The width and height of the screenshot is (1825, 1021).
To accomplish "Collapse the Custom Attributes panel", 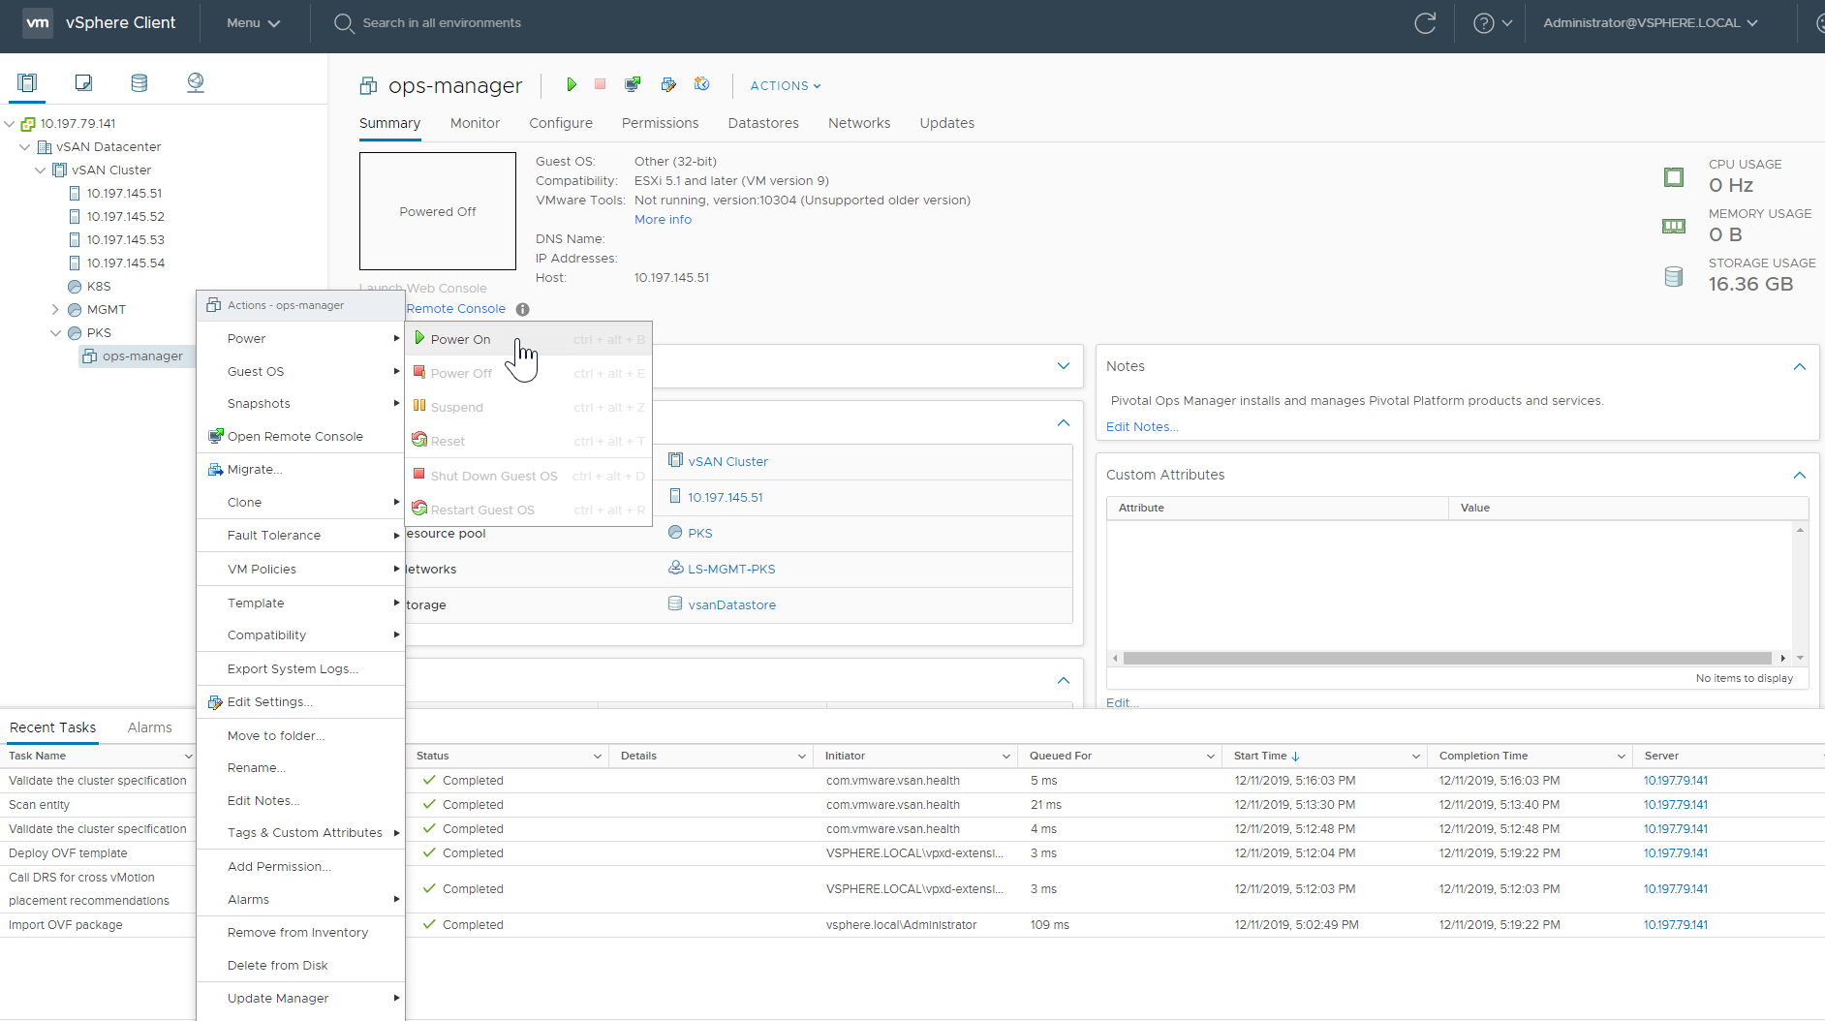I will point(1800,476).
